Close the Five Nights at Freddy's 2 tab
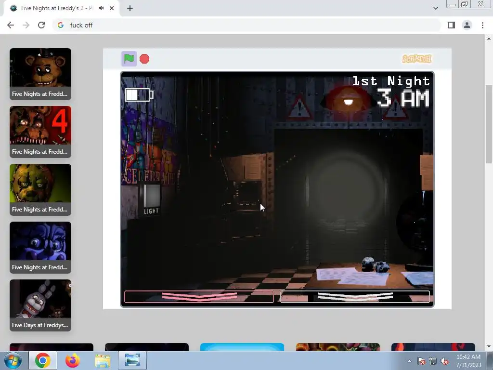Image resolution: width=493 pixels, height=370 pixels. [112, 8]
